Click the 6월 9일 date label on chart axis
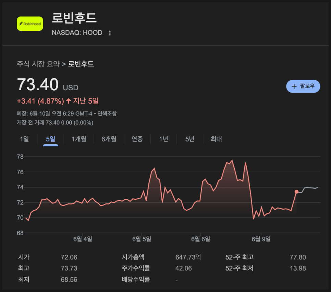Viewport: 331px width, 292px height. [261, 239]
